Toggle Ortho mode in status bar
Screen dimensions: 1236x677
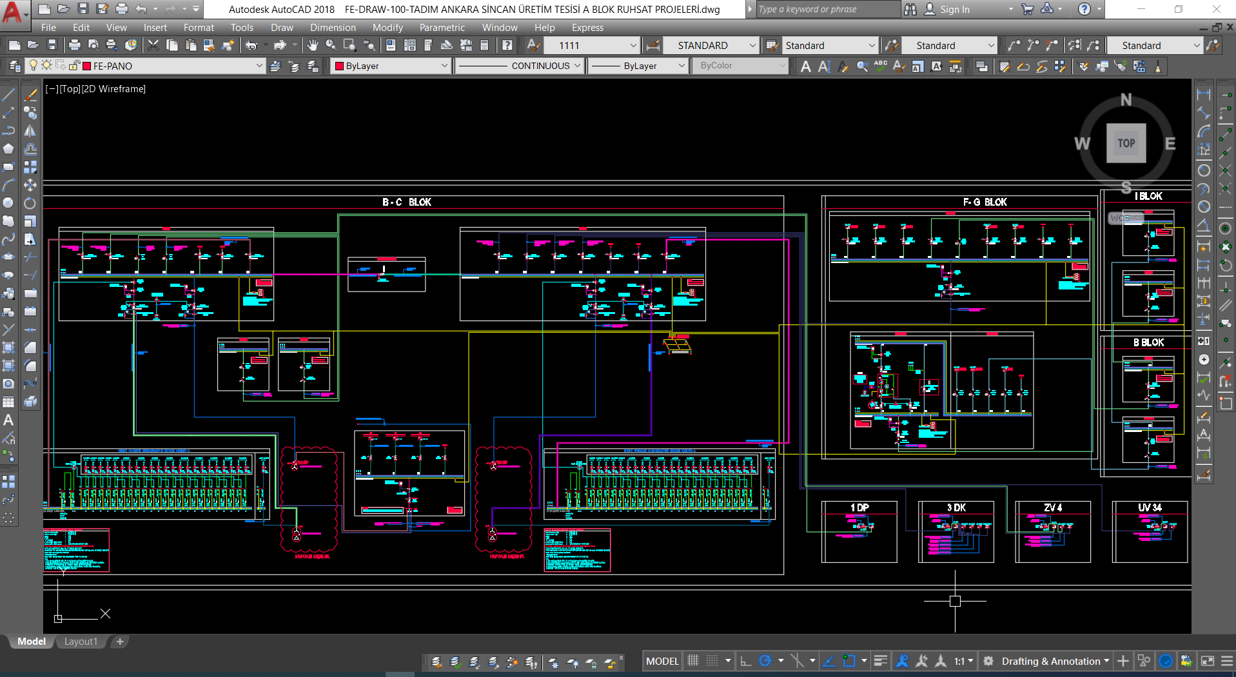point(746,661)
